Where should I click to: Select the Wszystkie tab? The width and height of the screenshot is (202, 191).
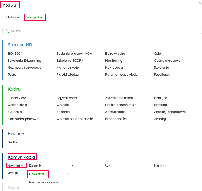point(34,17)
